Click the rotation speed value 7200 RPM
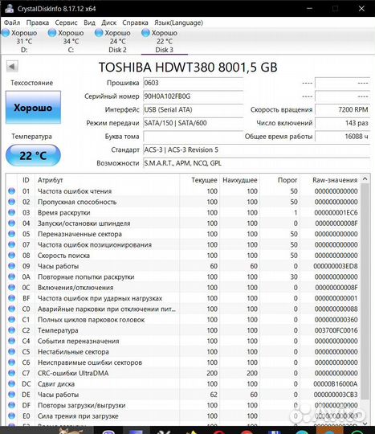This screenshot has height=434, width=375. [342, 109]
